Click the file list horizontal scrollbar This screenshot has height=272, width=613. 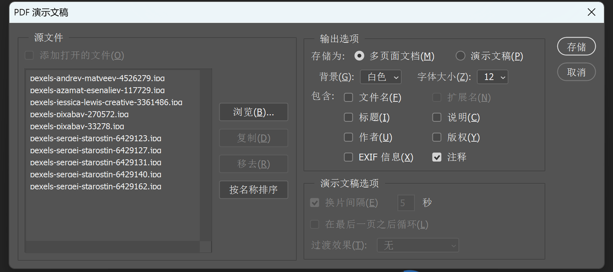113,246
